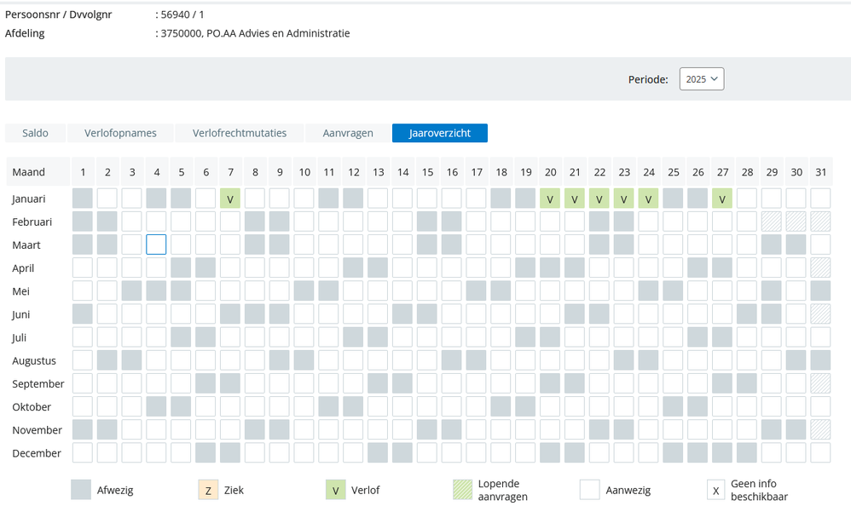Click the Afwezig legend swatch
This screenshot has width=851, height=512.
pos(81,490)
